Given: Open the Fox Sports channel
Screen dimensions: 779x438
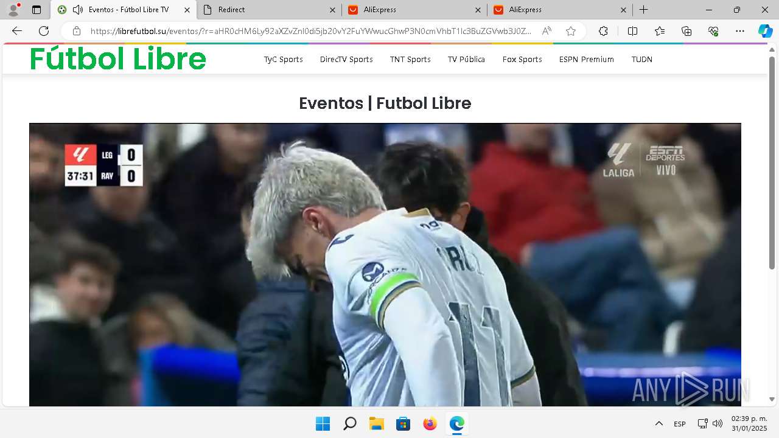Looking at the screenshot, I should [522, 60].
